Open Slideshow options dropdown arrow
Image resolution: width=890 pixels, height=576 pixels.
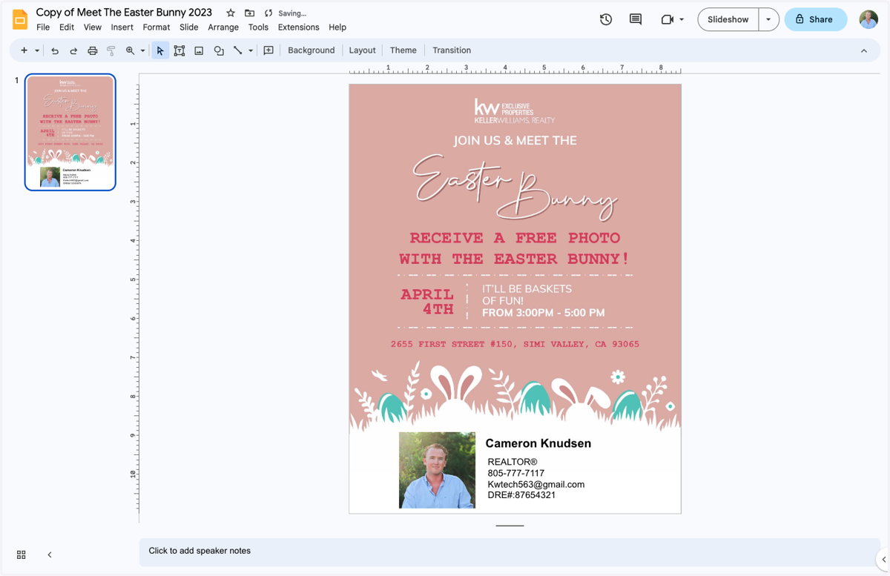(768, 19)
